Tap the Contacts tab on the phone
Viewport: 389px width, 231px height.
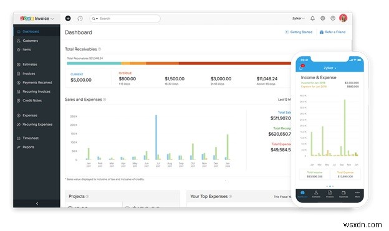point(316,194)
